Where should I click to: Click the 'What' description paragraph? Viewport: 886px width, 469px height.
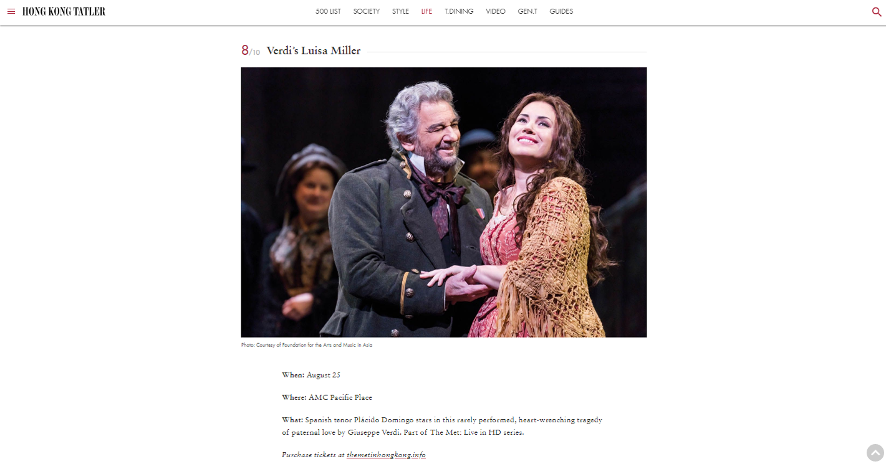coord(442,426)
